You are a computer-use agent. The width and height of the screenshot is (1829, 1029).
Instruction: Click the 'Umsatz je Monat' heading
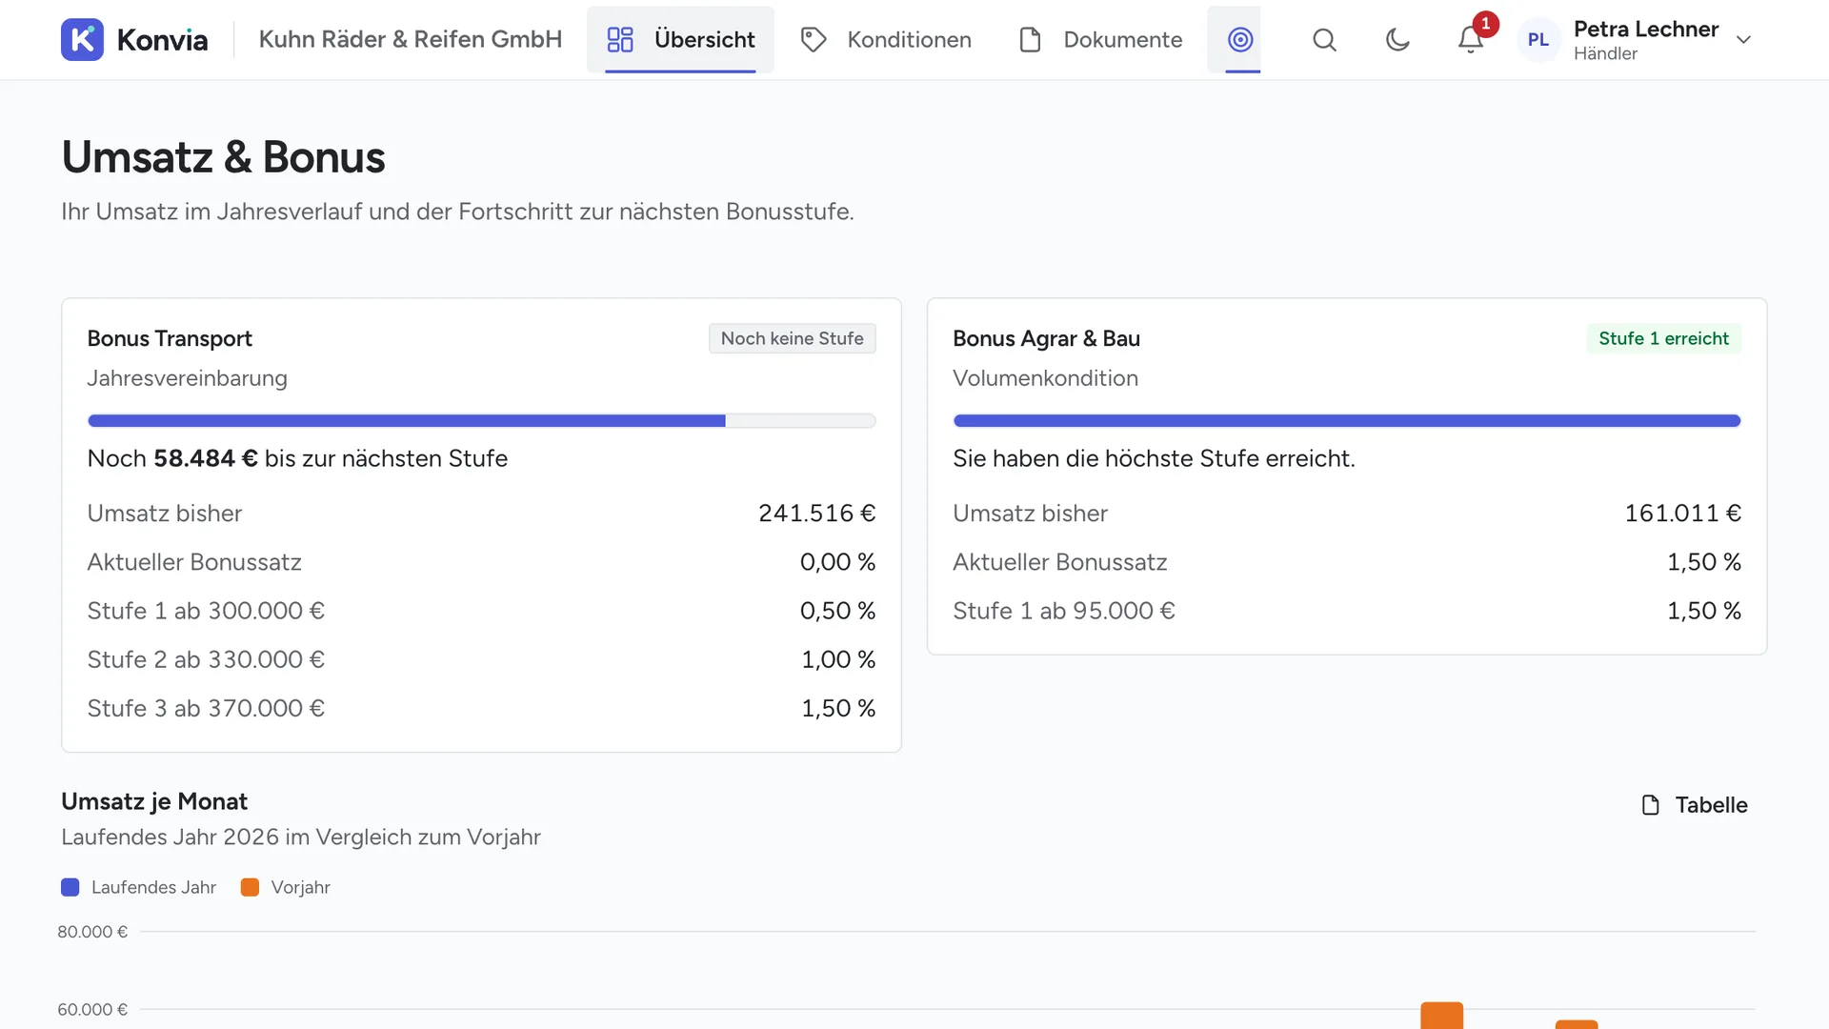(154, 801)
